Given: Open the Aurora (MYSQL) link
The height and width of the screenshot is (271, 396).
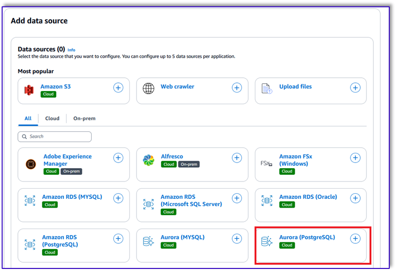Looking at the screenshot, I should pyautogui.click(x=183, y=237).
